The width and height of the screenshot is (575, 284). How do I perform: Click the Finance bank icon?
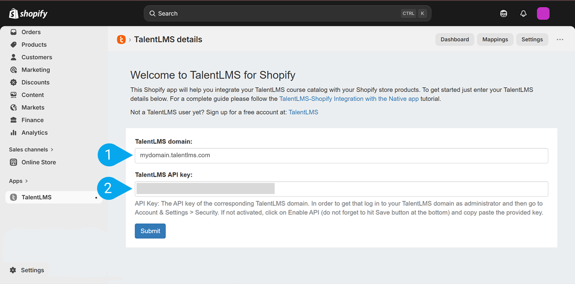pyautogui.click(x=13, y=120)
